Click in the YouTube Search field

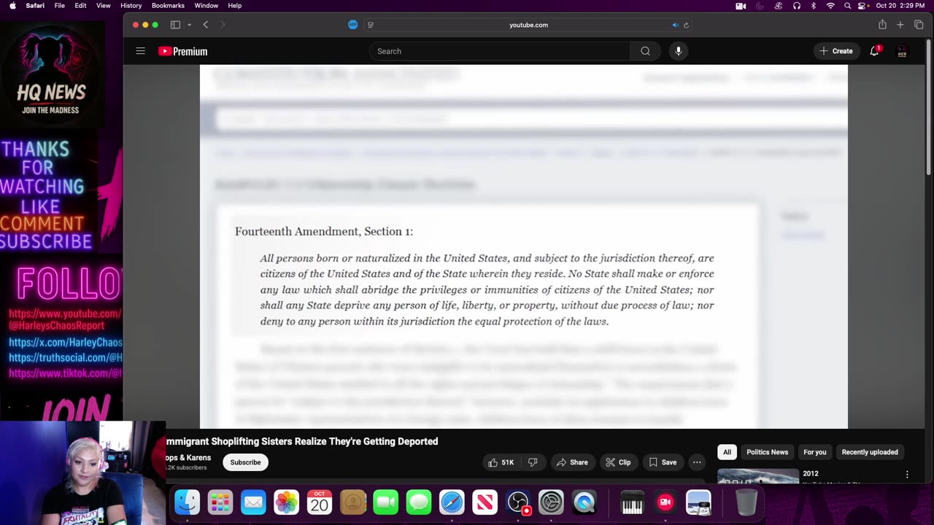click(500, 51)
